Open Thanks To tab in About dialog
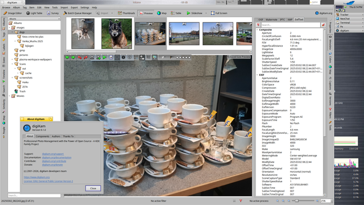The image size is (364, 205). pyautogui.click(x=68, y=137)
